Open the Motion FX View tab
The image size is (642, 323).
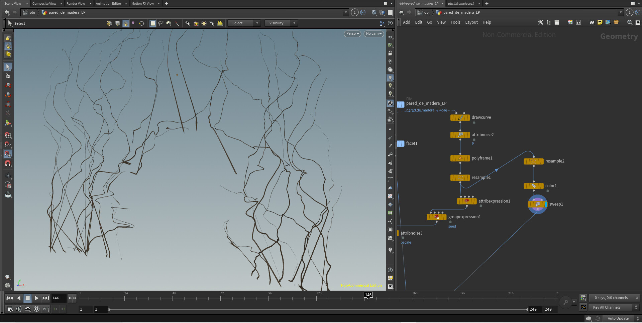point(142,3)
